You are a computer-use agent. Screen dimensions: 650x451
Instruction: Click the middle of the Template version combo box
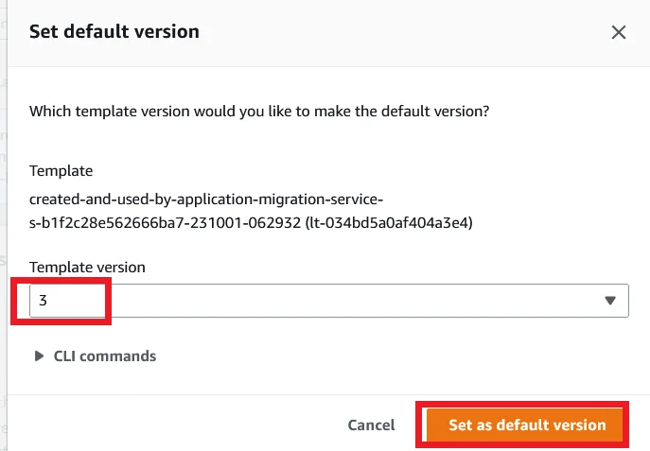pyautogui.click(x=328, y=301)
